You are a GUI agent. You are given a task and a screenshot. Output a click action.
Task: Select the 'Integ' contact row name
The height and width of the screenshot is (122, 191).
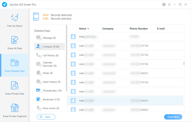point(82,37)
